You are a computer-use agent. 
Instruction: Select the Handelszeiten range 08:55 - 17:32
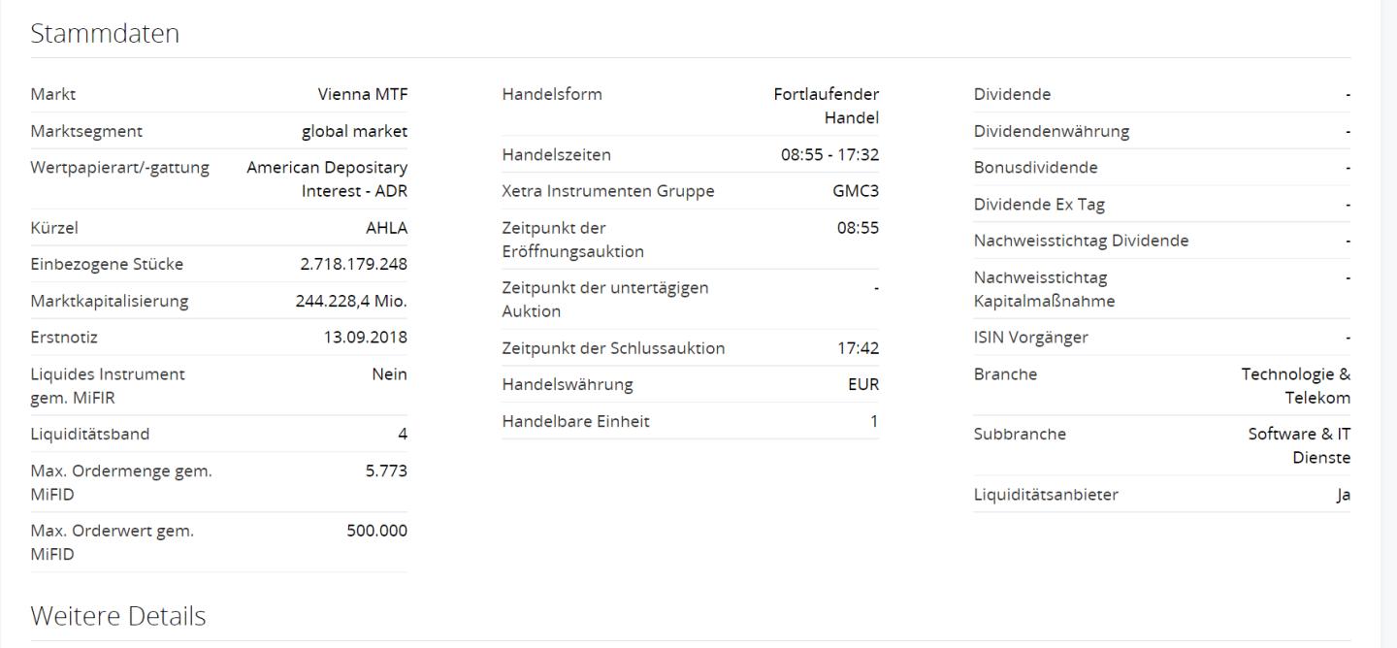[x=829, y=154]
